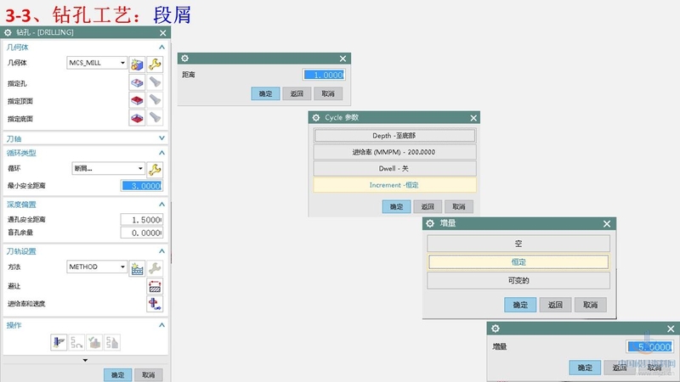Click new geometry icon beside MCS_MILL

[x=138, y=63]
